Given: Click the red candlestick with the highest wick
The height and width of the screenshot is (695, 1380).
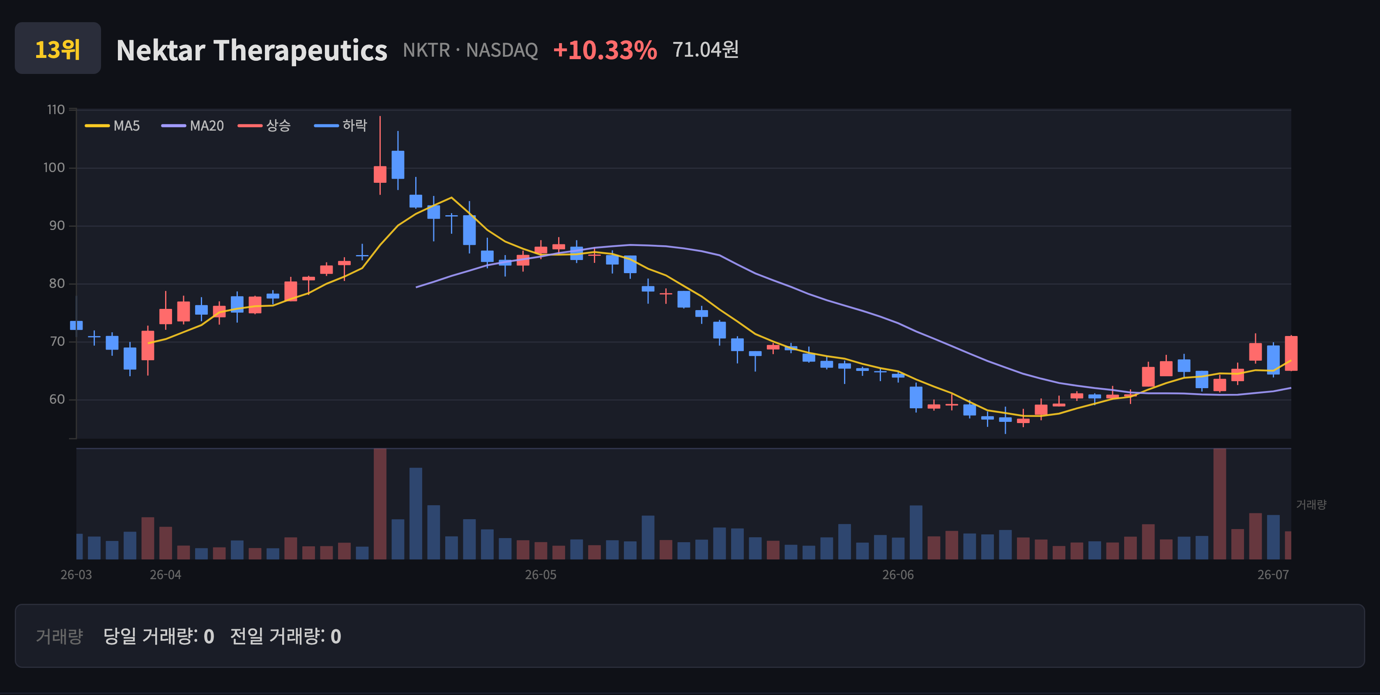Looking at the screenshot, I should 380,174.
